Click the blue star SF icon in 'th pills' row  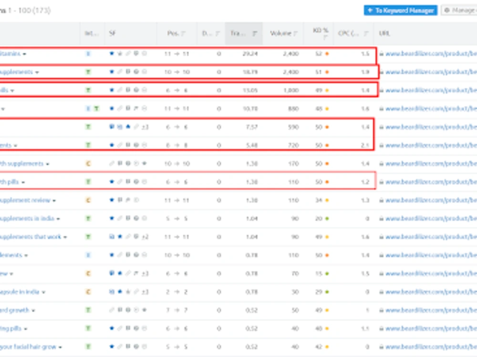112,182
